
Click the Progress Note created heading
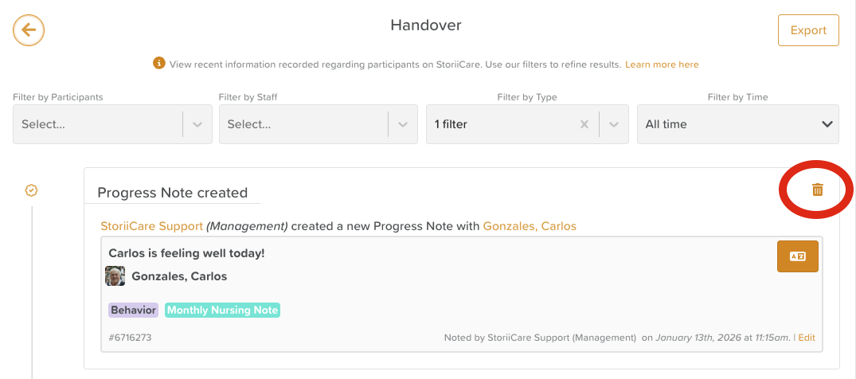coord(172,193)
